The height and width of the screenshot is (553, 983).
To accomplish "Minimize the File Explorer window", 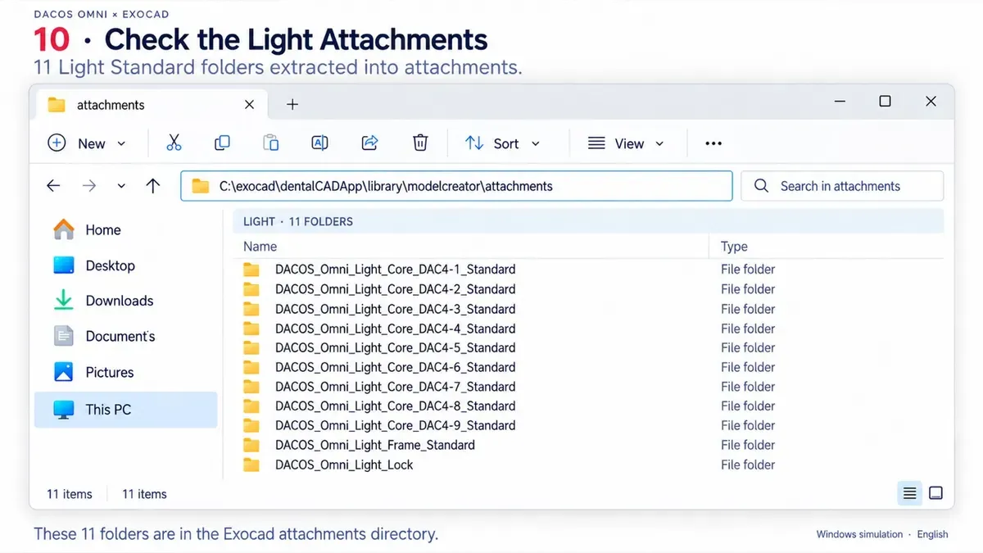I will [x=840, y=102].
